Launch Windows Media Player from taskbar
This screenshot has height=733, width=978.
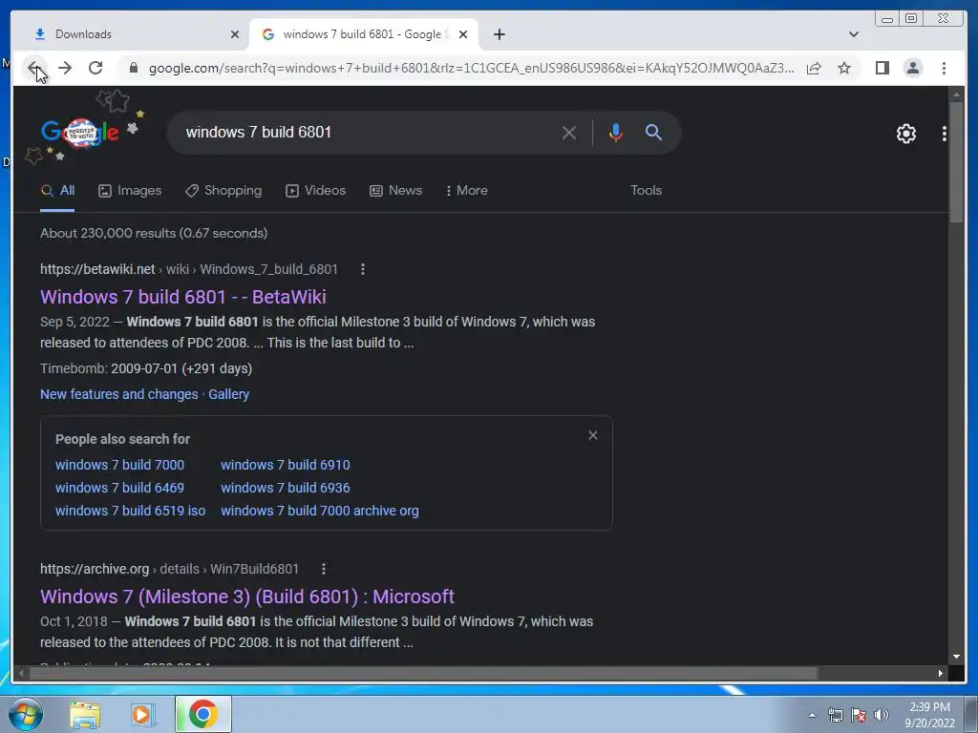(x=141, y=714)
